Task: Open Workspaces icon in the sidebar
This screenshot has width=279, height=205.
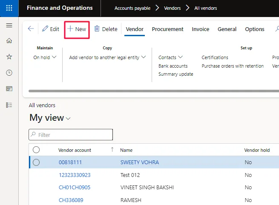Action: [9, 88]
